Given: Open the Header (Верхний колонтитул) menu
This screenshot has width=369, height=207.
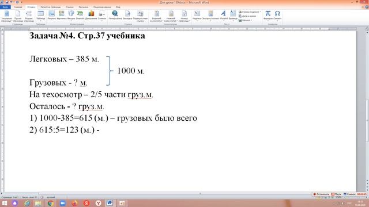Looking at the screenshot, I should [x=156, y=16].
